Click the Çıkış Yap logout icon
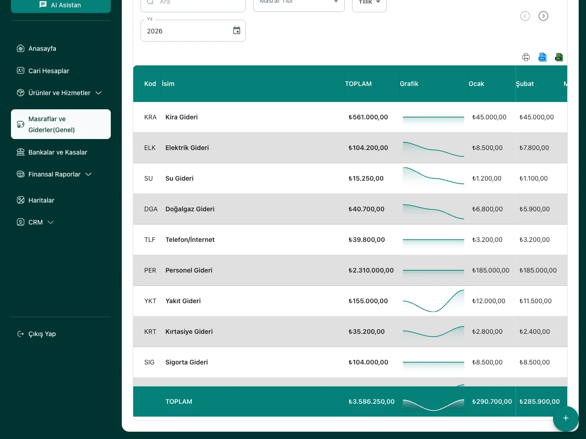This screenshot has width=586, height=439. pyautogui.click(x=21, y=334)
